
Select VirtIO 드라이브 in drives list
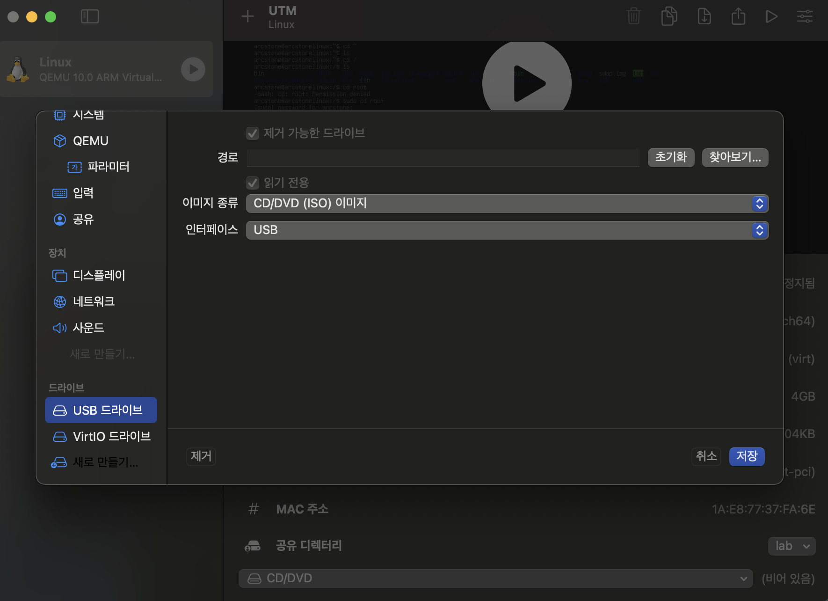(101, 436)
